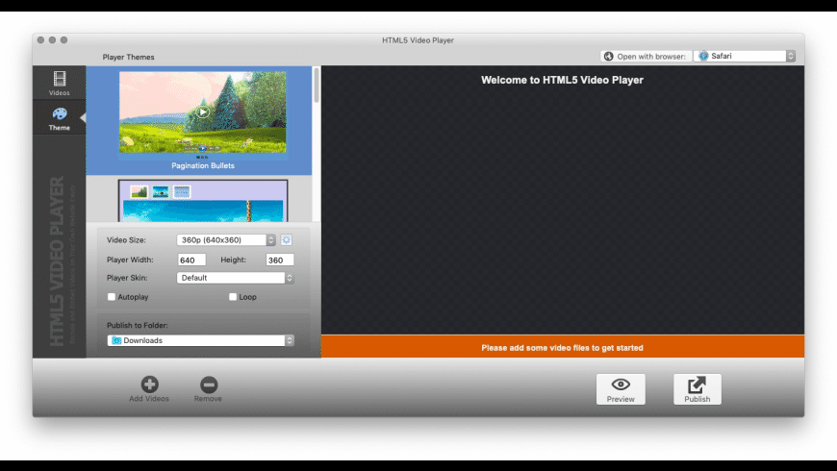Open Preview with the eye button
The height and width of the screenshot is (471, 837).
click(621, 389)
